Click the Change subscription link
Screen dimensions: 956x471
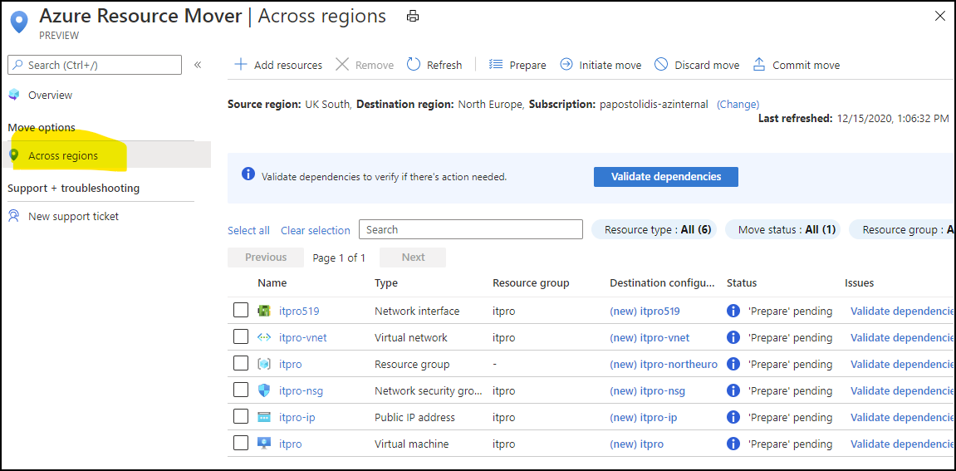(738, 105)
